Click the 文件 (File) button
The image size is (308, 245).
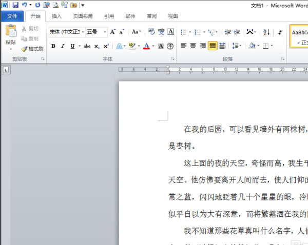[12, 16]
